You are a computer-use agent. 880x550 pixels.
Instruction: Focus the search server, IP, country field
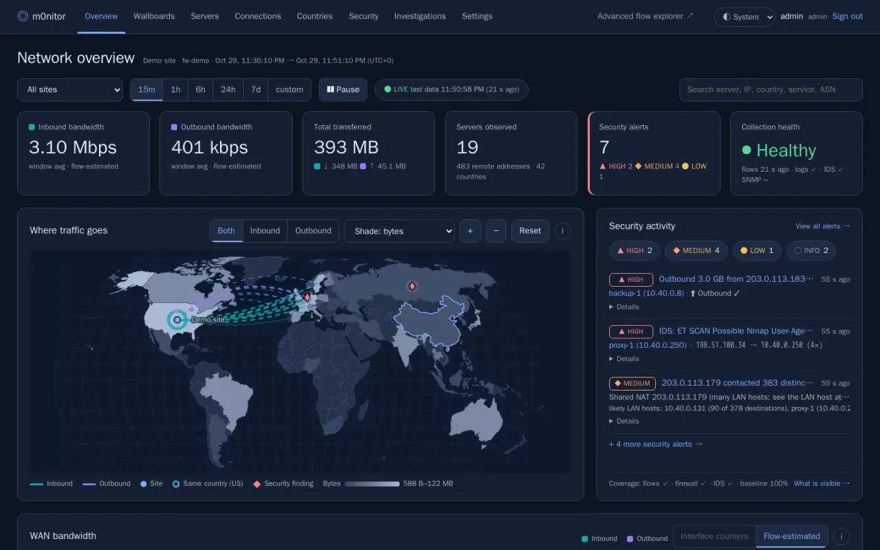click(x=771, y=89)
